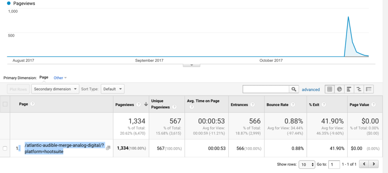Click the advanced filter link
The image size is (388, 173).
click(311, 90)
